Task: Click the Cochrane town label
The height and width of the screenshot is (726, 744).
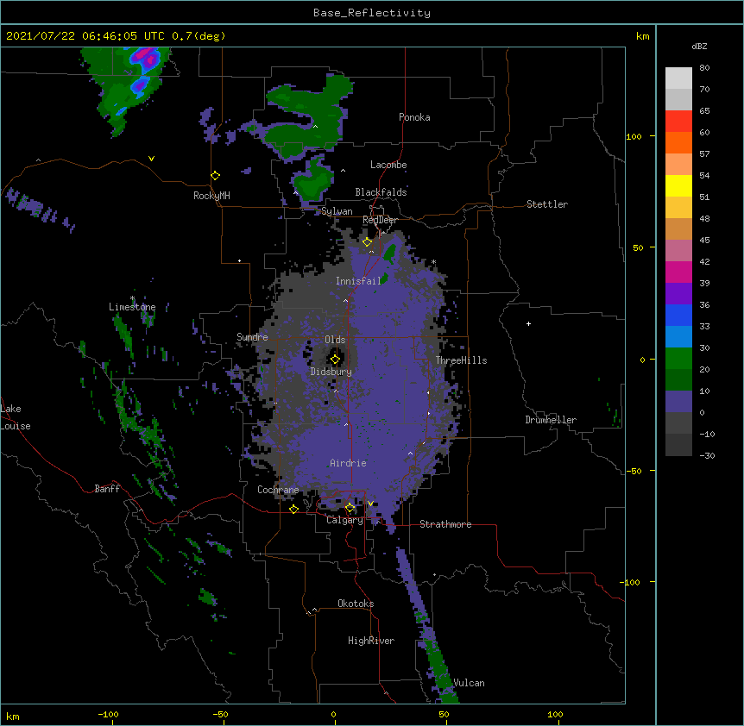Action: (278, 490)
